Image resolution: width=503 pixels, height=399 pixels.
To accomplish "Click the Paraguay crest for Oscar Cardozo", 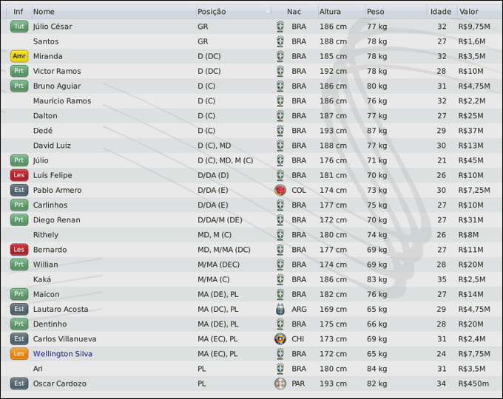I will pyautogui.click(x=280, y=383).
